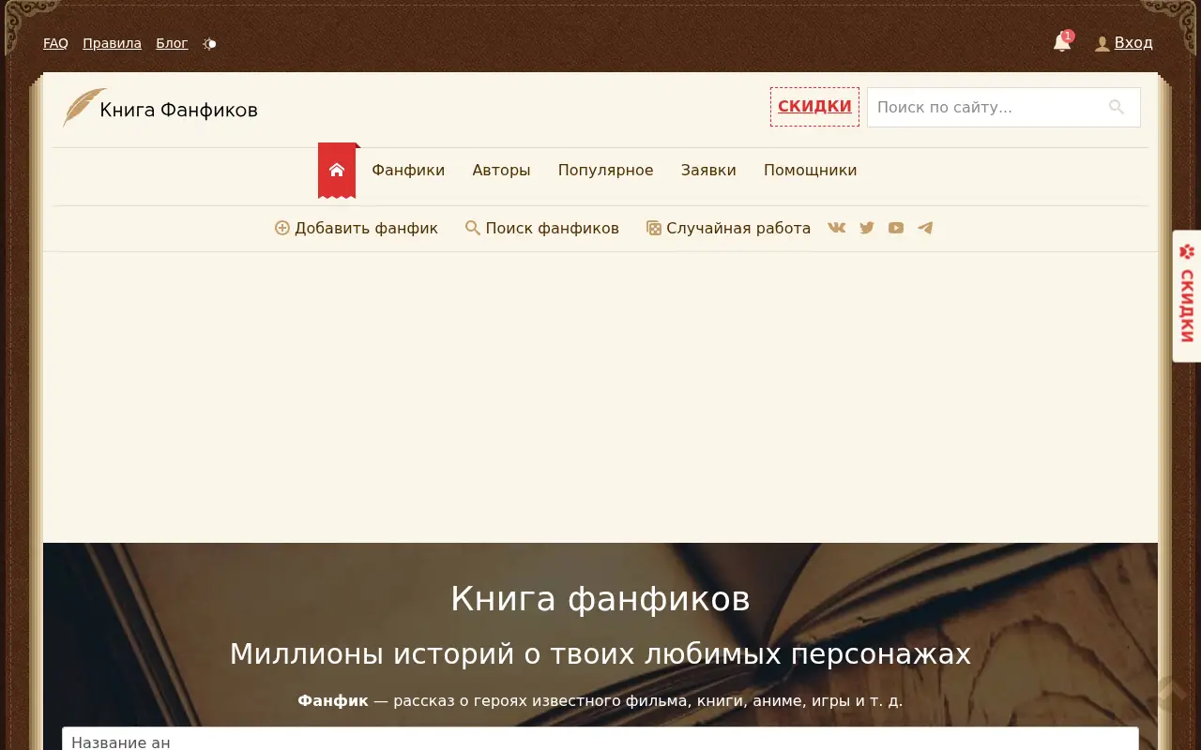1201x750 pixels.
Task: Open the Заявки menu
Action: 708,170
